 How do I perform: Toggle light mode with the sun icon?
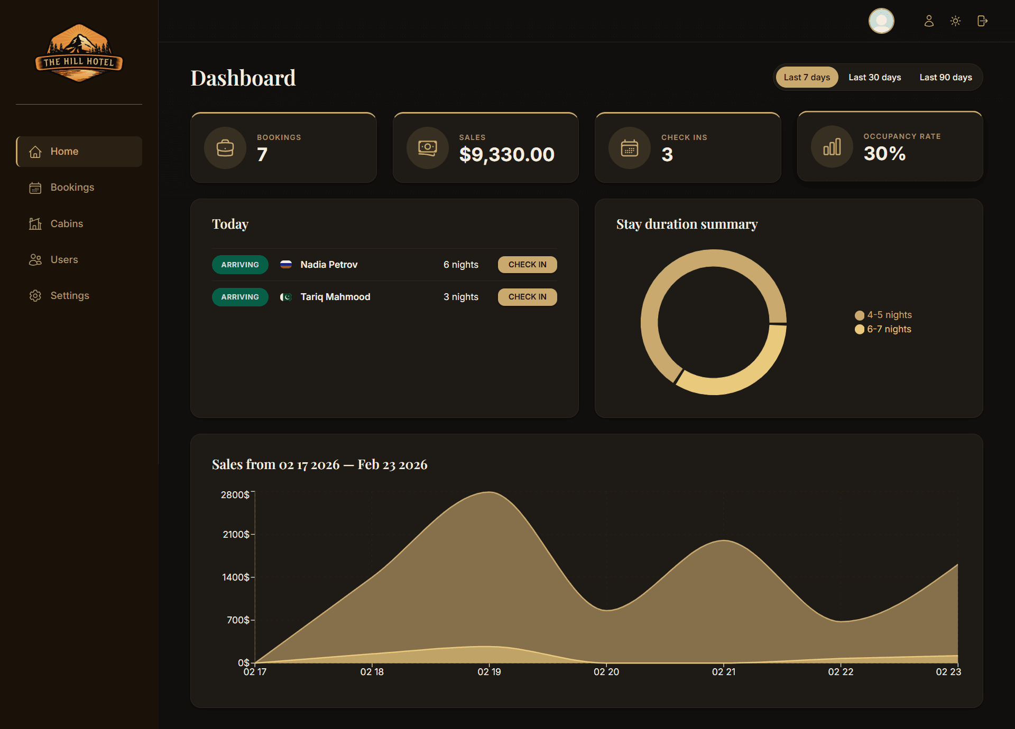click(956, 21)
